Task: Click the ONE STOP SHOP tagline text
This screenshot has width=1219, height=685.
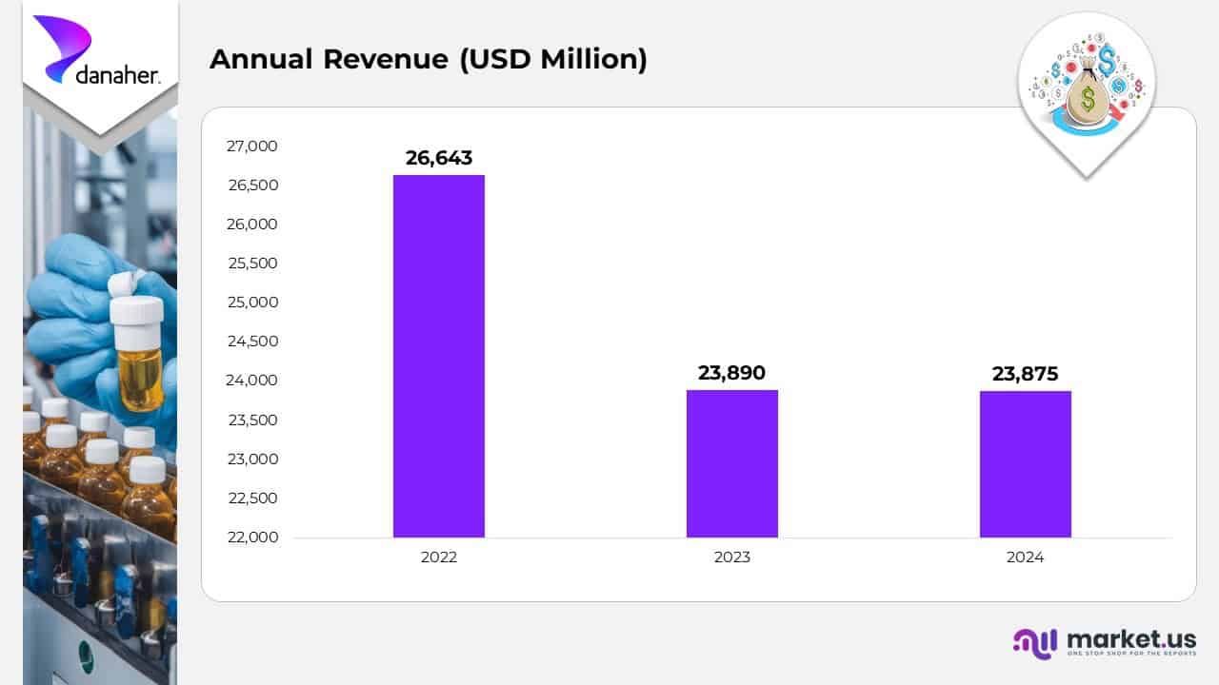Action: [1133, 654]
